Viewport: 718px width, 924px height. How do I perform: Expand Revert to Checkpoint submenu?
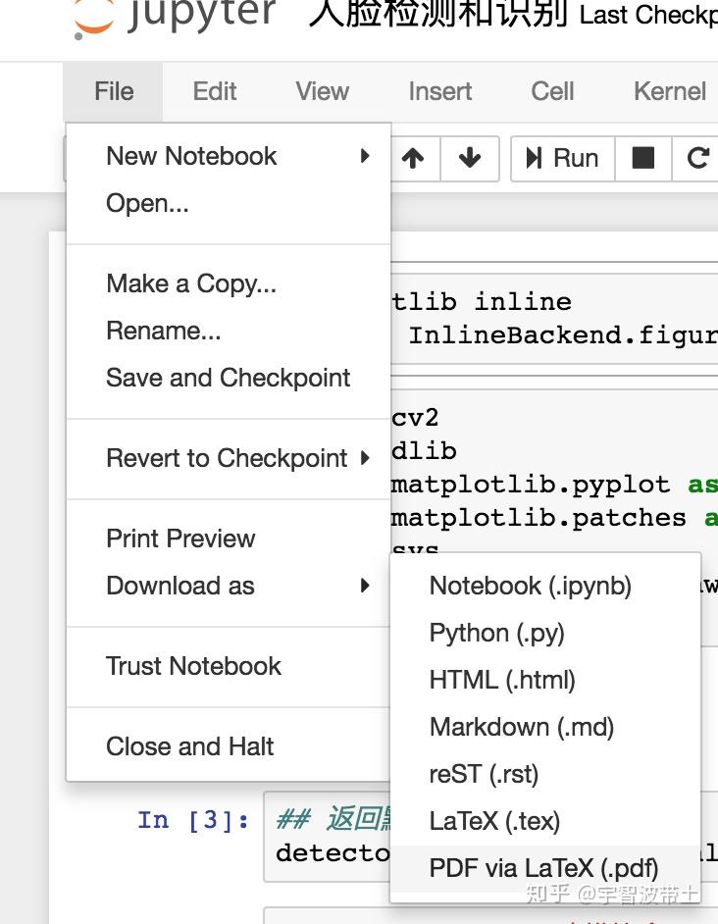[365, 458]
